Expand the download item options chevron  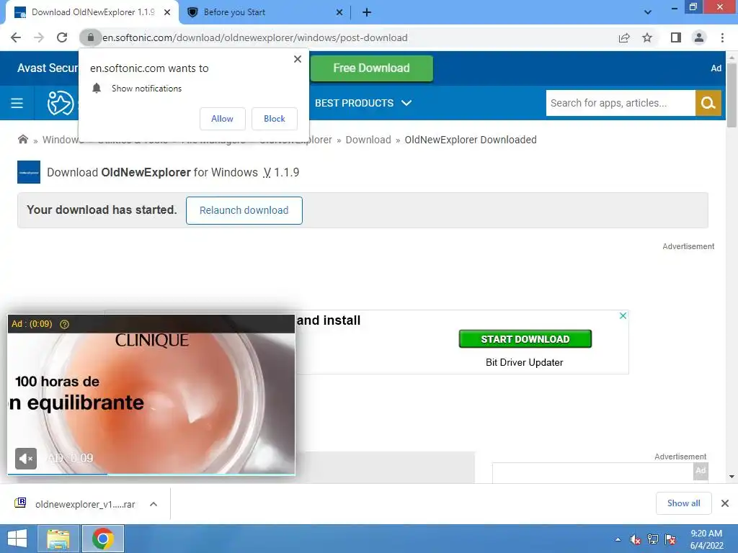click(x=154, y=504)
